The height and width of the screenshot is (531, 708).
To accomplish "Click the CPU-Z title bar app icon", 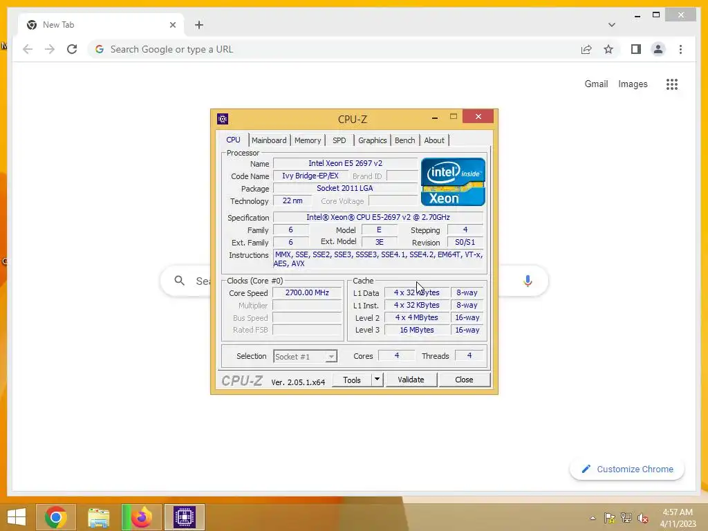I will [x=223, y=119].
